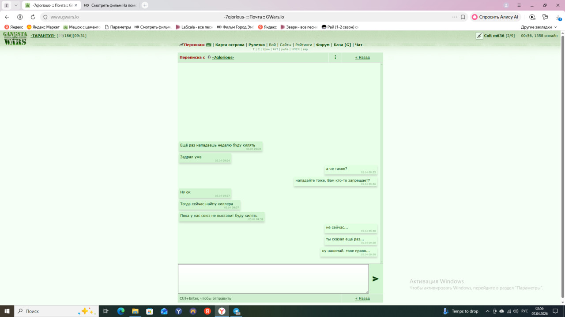Click the bottom « Назад link
The width and height of the screenshot is (565, 317).
362,298
